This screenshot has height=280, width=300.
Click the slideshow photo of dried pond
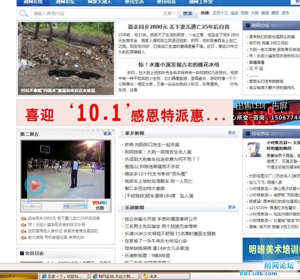coord(66,58)
